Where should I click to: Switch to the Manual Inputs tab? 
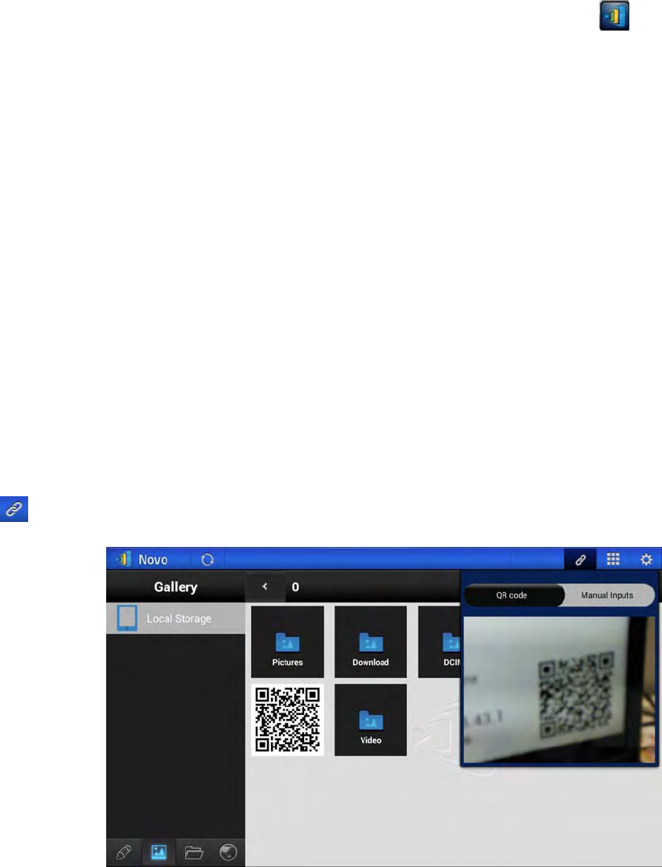click(x=607, y=595)
